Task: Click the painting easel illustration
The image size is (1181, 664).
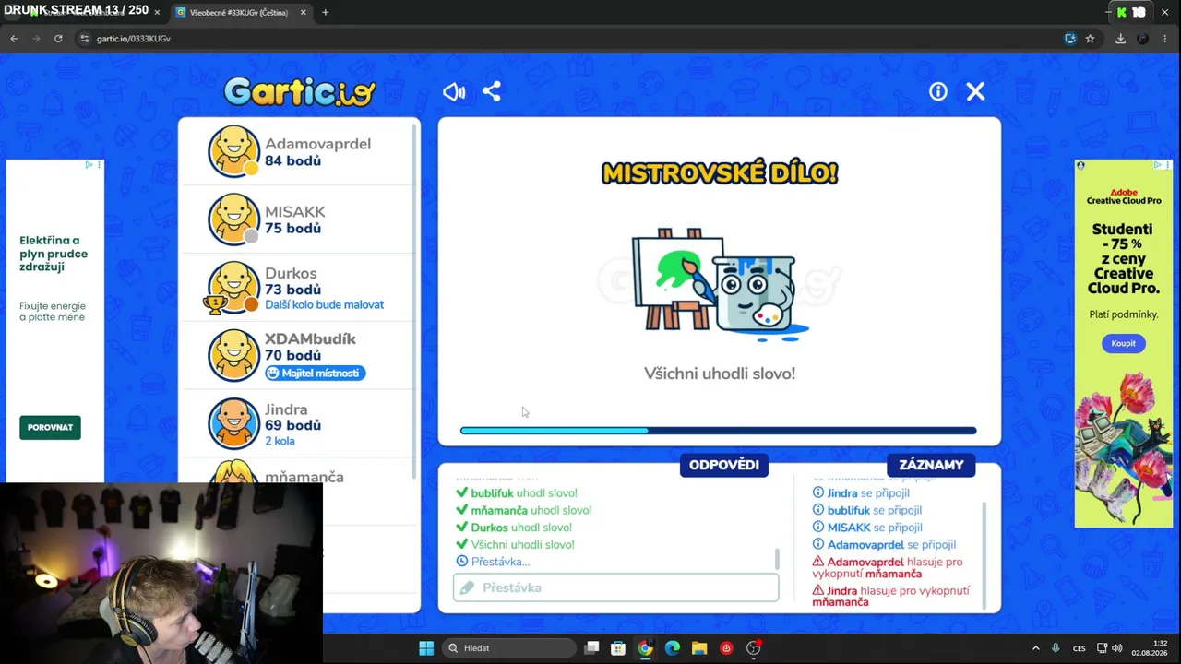Action: pyautogui.click(x=721, y=283)
